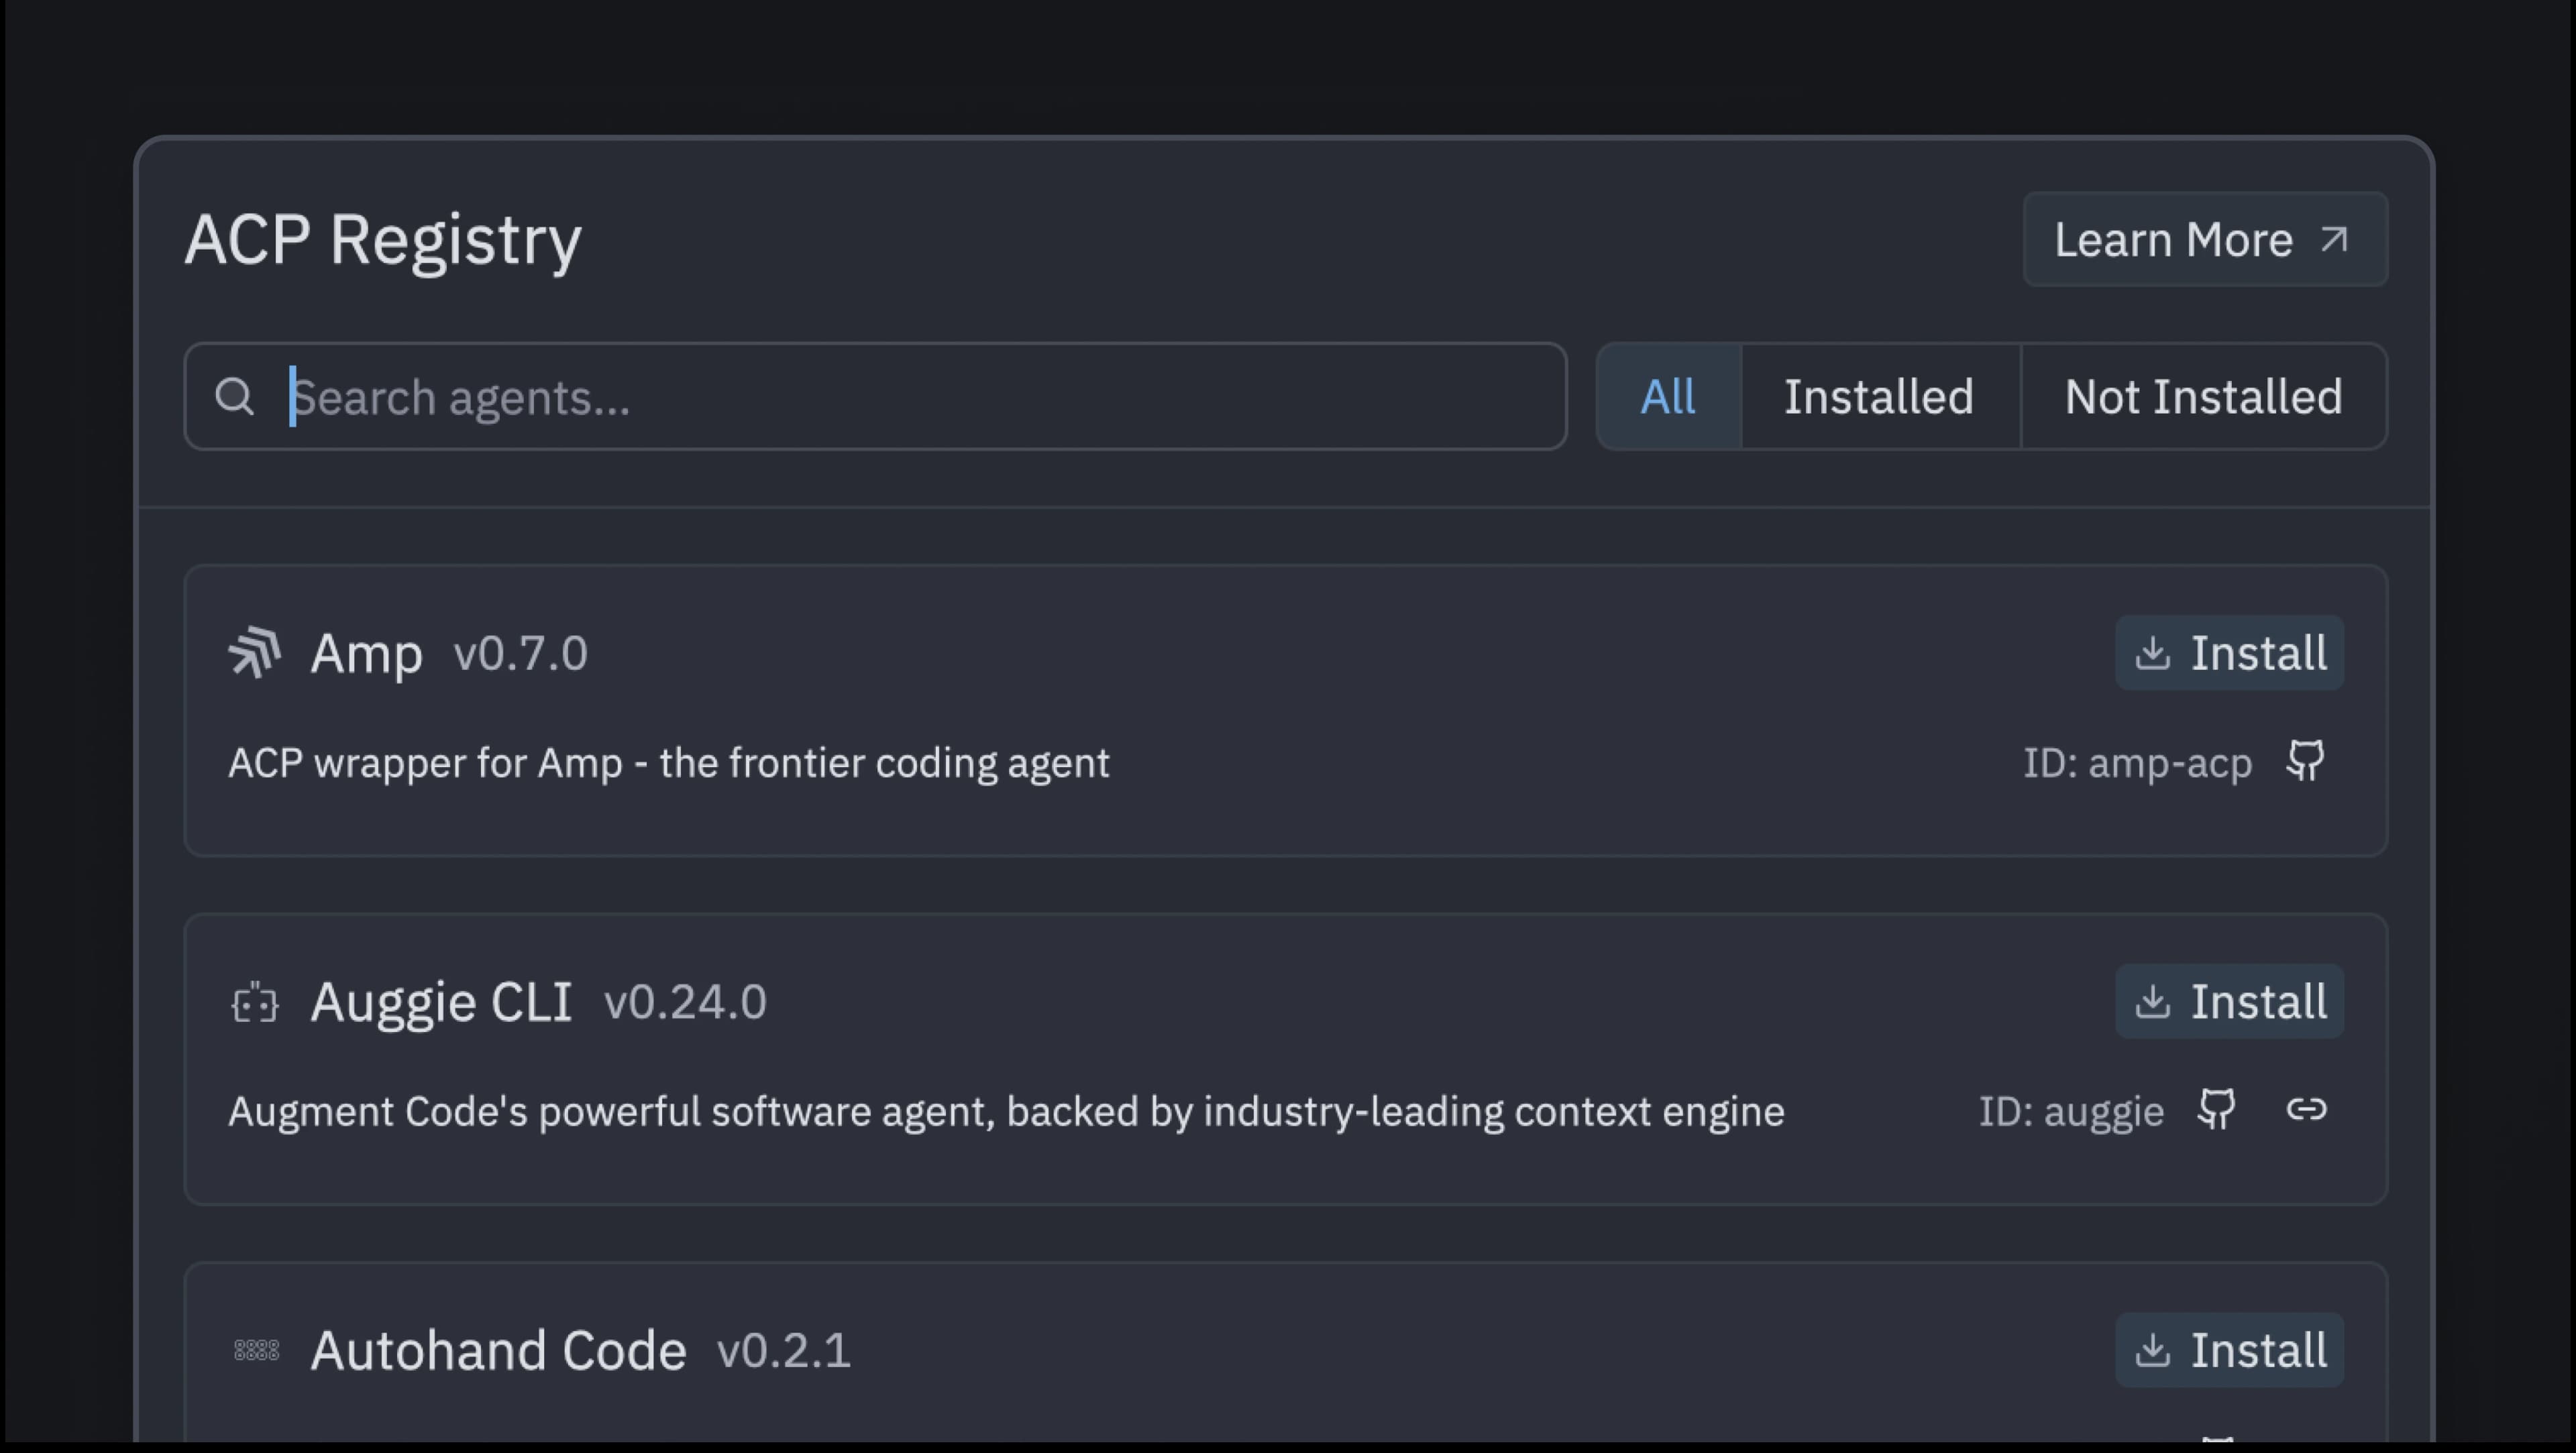Screen dimensions: 2576x1453
Task: Click the Autohand Code title
Action: [x=498, y=1351]
